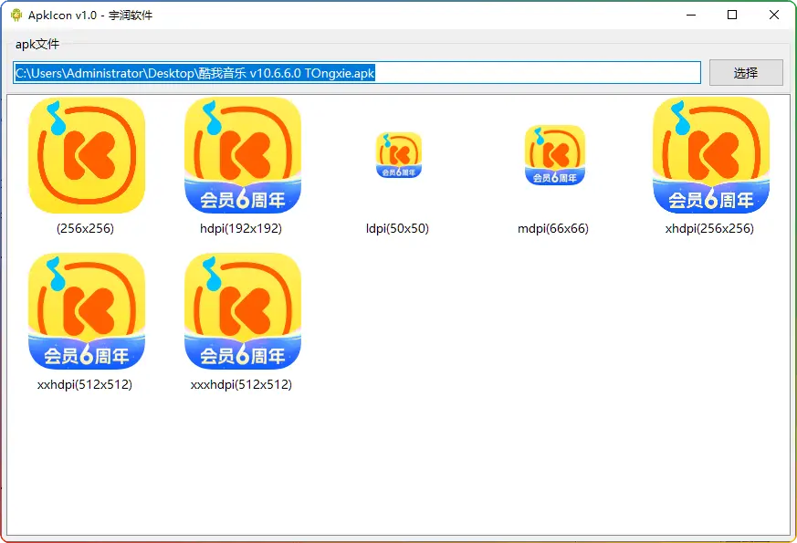The image size is (797, 543).
Task: Select the xxxhdpi 512x512 icon
Action: coord(243,311)
